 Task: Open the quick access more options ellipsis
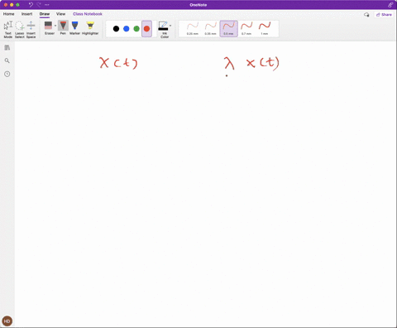(x=47, y=5)
